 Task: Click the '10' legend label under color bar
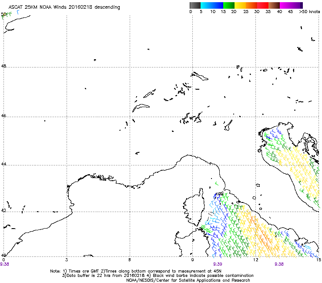click(213, 12)
